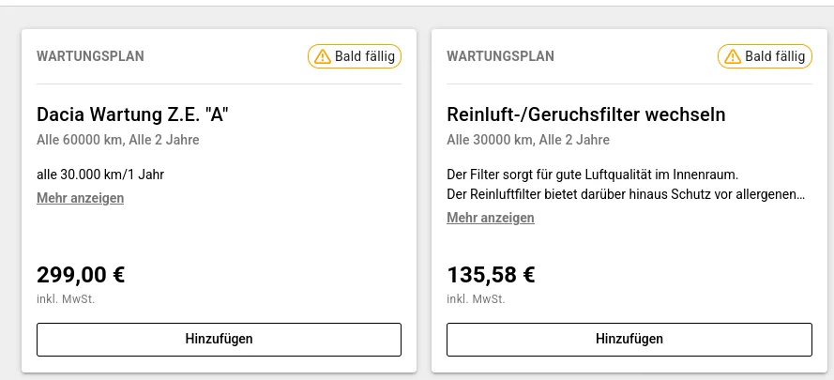Click warning triangle icon on Dacia Wartung card

322,56
